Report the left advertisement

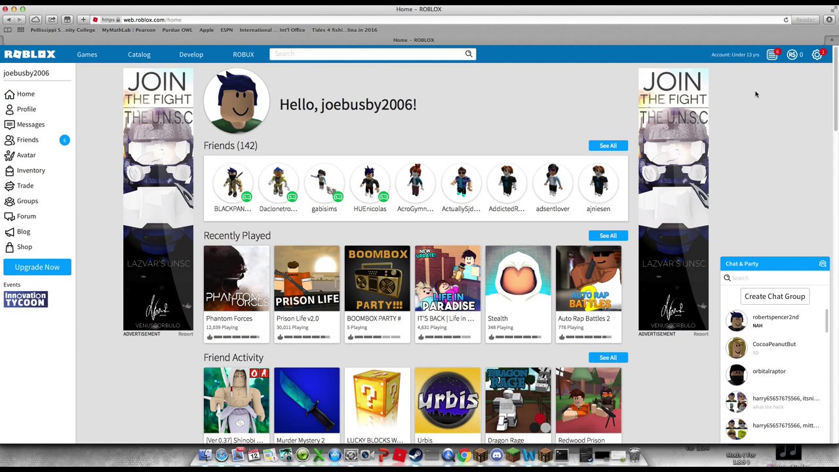185,334
